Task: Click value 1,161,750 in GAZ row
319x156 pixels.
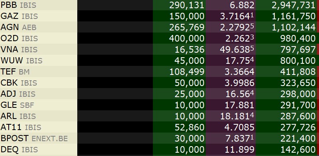Action: point(293,16)
